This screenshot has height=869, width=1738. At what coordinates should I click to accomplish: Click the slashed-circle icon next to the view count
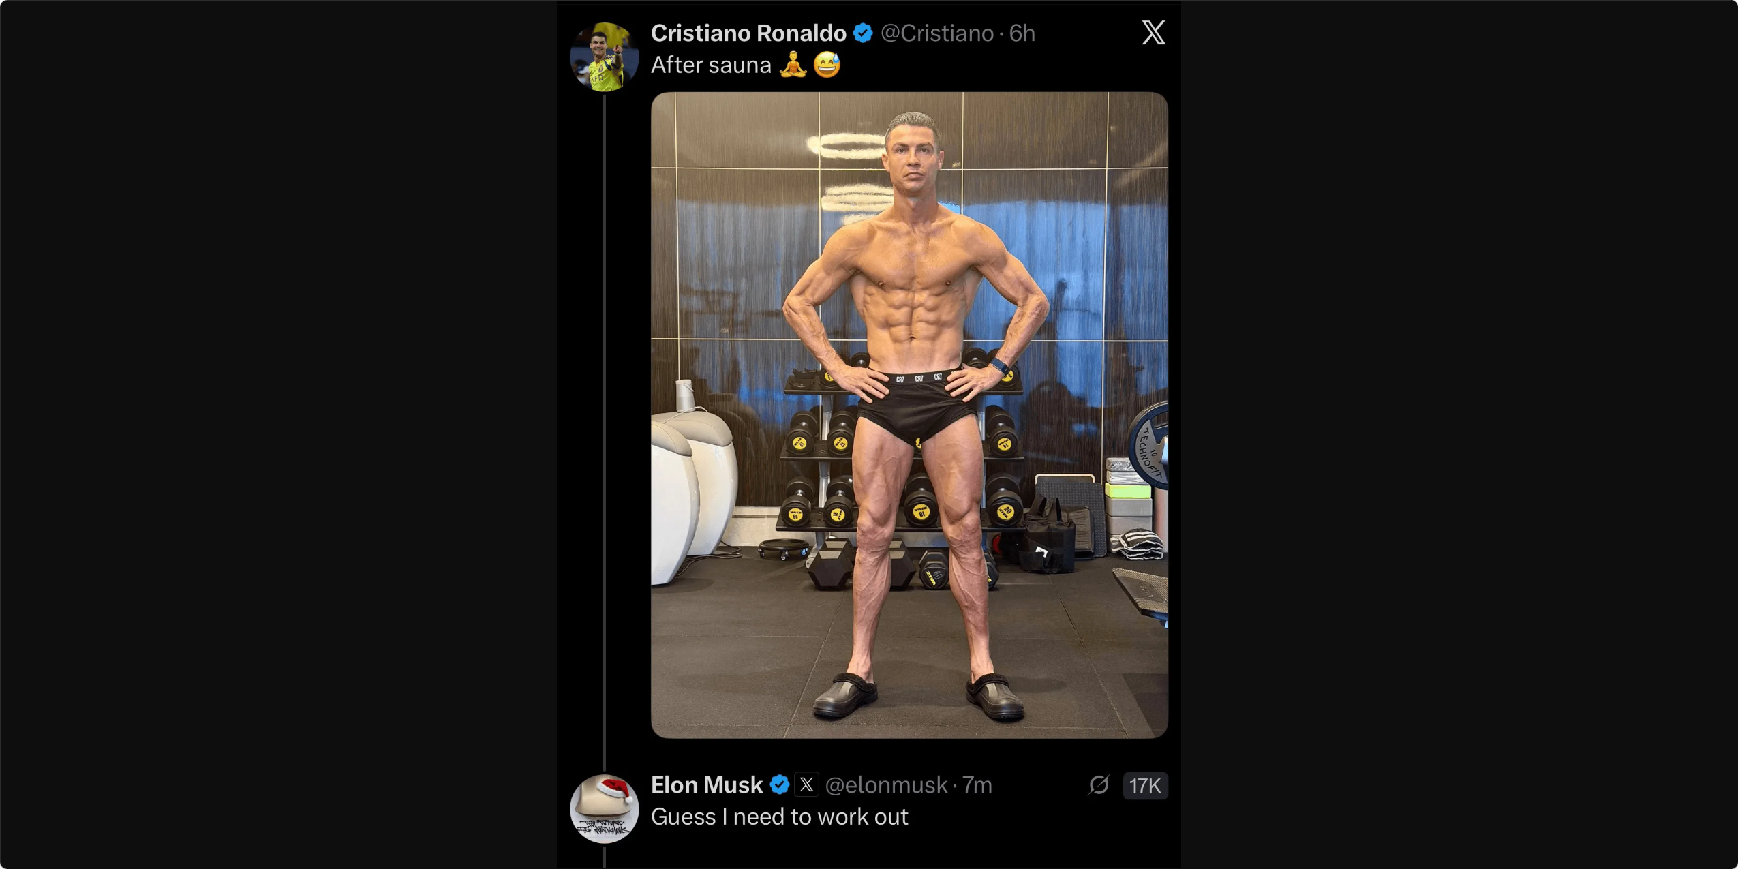click(1101, 785)
